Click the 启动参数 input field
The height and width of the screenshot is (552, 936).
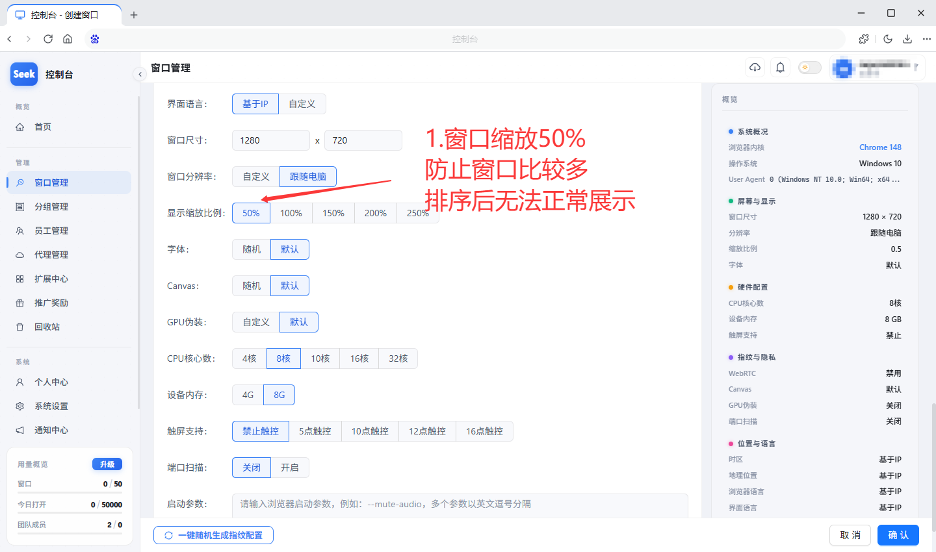tap(460, 505)
